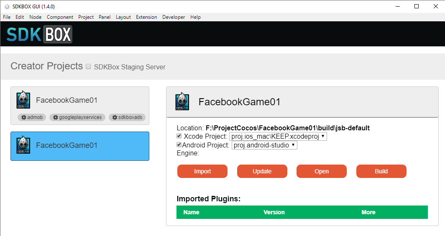Click the SDKBOX GUI title bar app icon

[7, 6]
